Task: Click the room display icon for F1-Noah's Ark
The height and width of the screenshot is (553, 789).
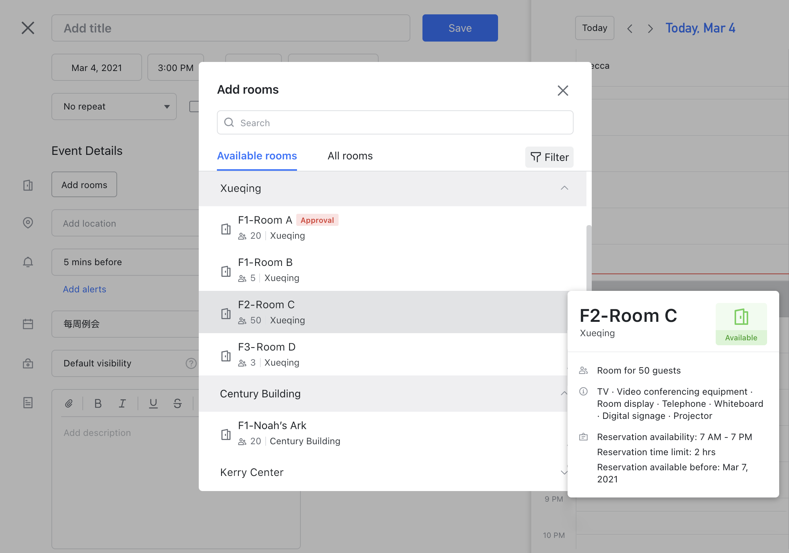Action: (x=225, y=433)
